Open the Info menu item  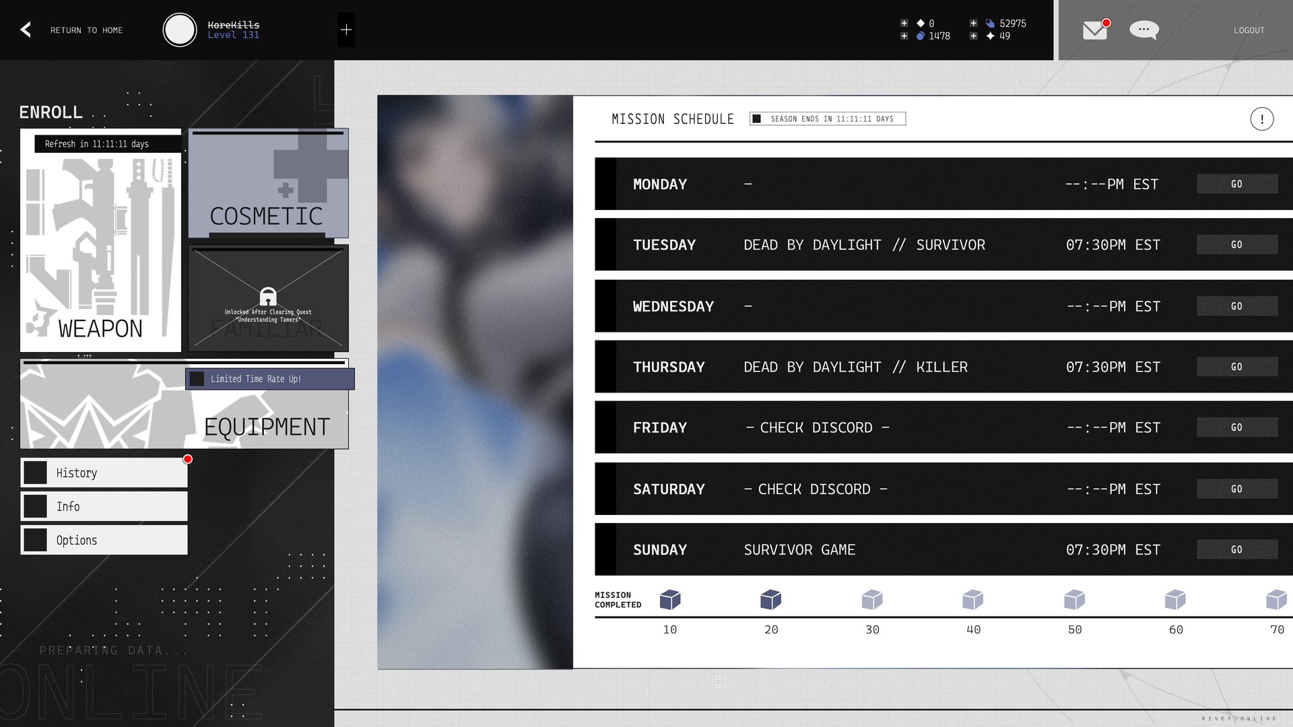pyautogui.click(x=104, y=506)
